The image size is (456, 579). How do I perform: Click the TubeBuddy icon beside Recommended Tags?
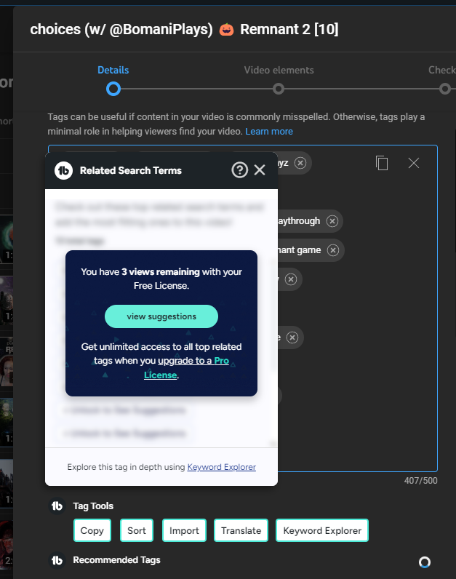coord(57,560)
